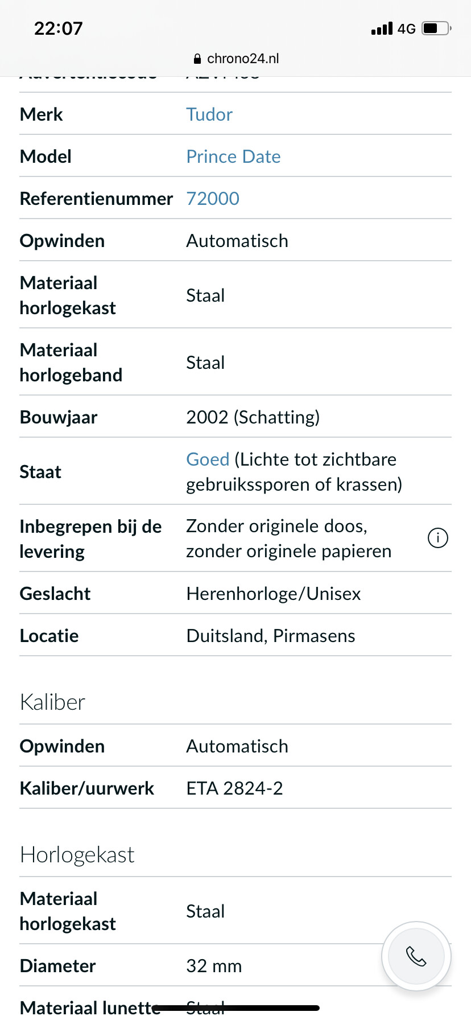The width and height of the screenshot is (471, 1020).
Task: Tap the 22:07 clock in the status bar
Action: (x=58, y=28)
